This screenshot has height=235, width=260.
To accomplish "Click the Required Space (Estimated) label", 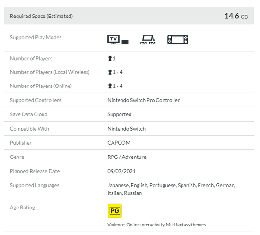I will click(x=41, y=16).
